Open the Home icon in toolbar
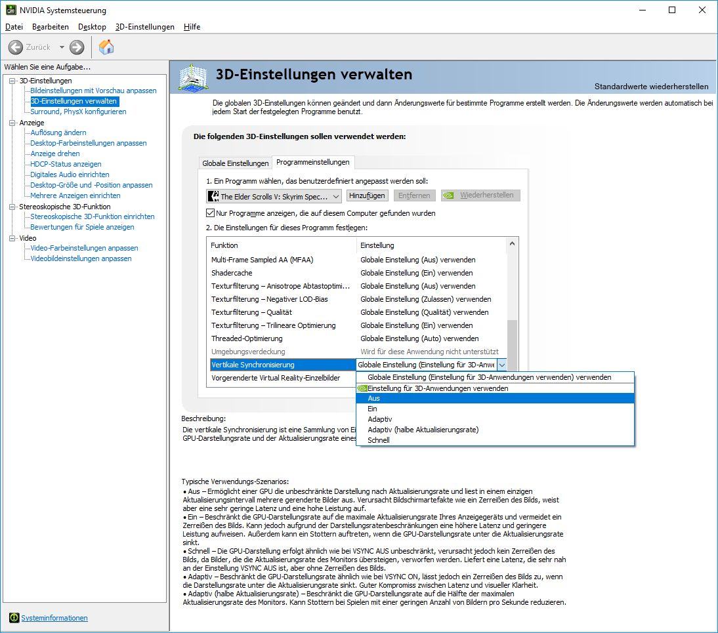The height and width of the screenshot is (633, 718). pyautogui.click(x=106, y=47)
